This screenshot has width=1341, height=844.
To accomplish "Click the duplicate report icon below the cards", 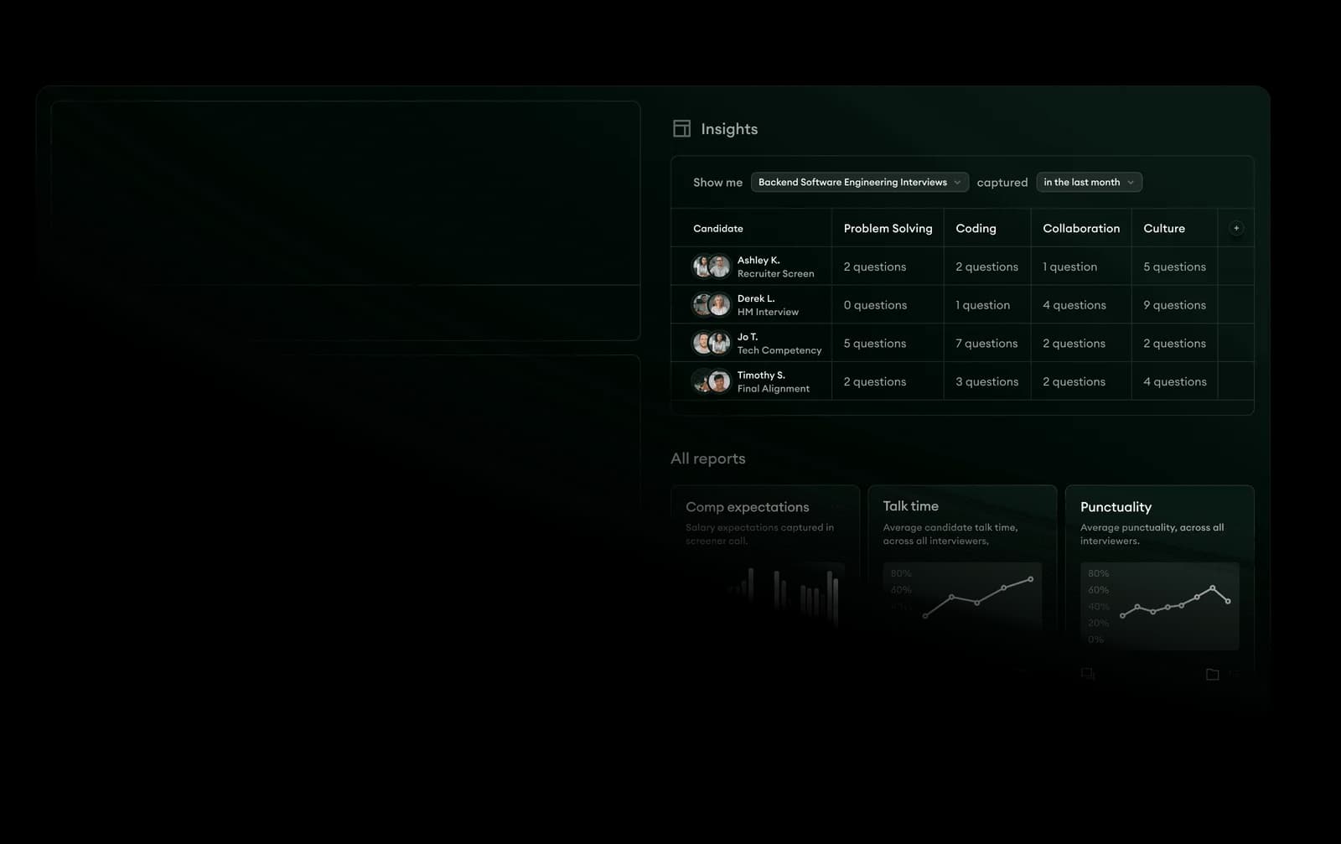I will [1087, 673].
